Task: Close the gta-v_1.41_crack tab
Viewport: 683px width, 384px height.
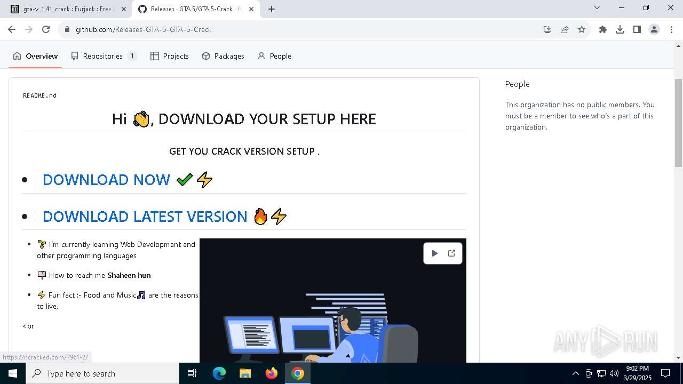Action: coord(124,9)
